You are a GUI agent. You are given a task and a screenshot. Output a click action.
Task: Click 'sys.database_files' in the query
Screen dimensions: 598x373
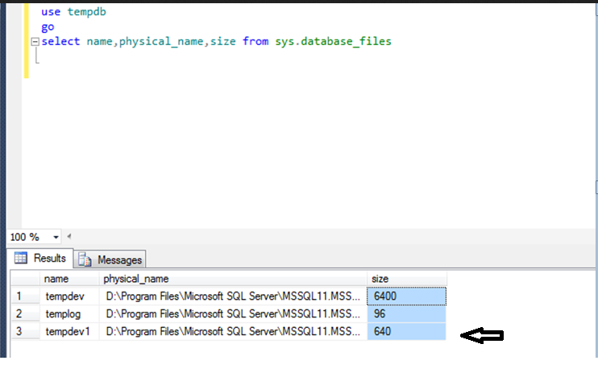333,41
